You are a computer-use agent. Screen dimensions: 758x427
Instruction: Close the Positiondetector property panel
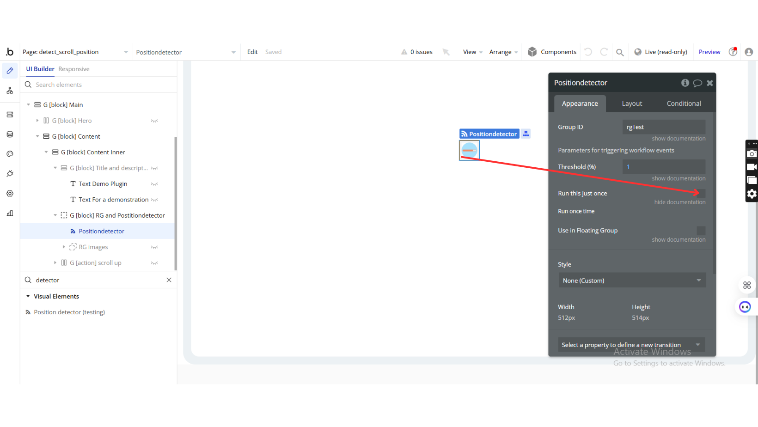coord(710,83)
